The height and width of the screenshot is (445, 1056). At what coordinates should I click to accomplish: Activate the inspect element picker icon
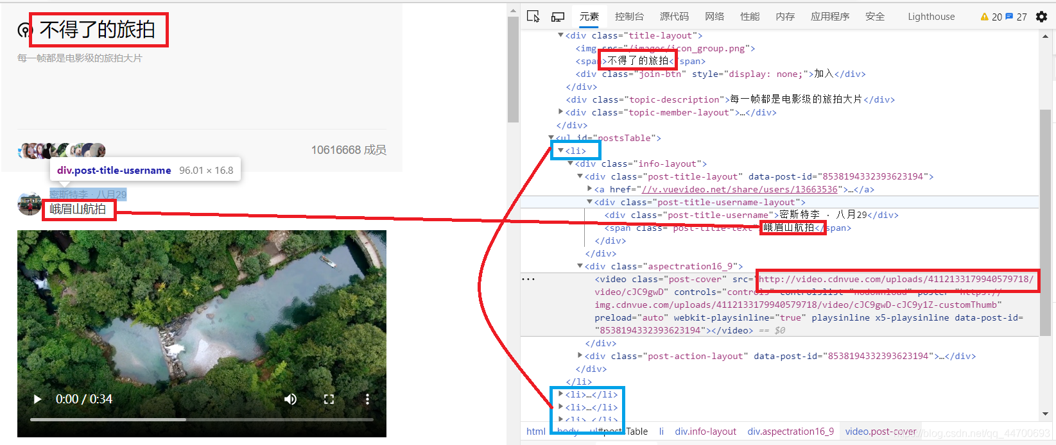pyautogui.click(x=533, y=16)
